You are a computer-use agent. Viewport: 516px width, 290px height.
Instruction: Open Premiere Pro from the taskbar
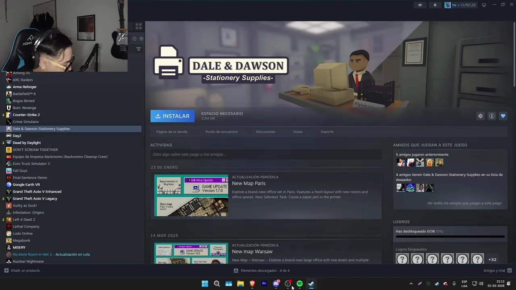pos(264,284)
